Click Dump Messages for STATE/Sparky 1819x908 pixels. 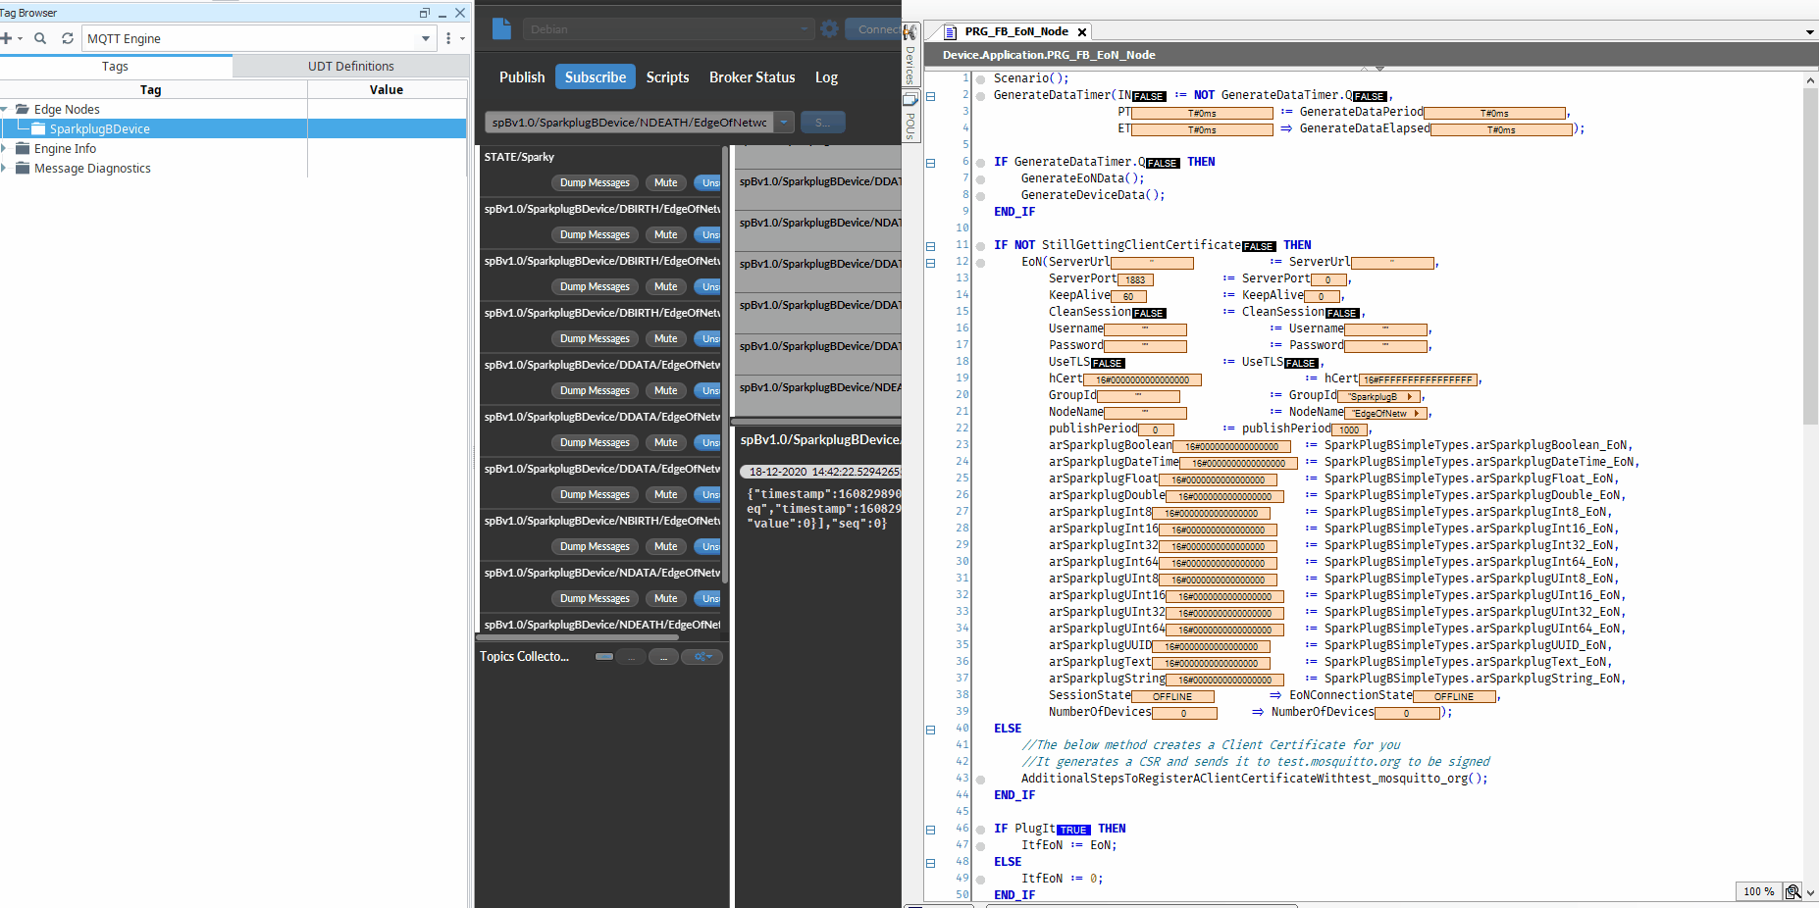(595, 182)
